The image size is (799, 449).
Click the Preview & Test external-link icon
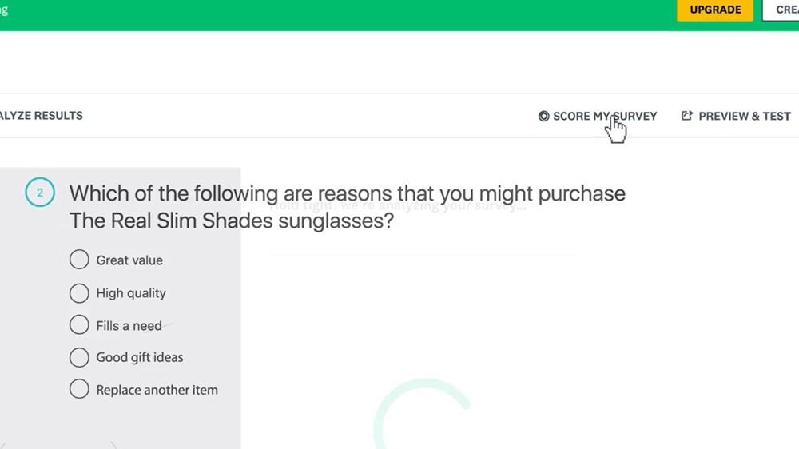687,116
